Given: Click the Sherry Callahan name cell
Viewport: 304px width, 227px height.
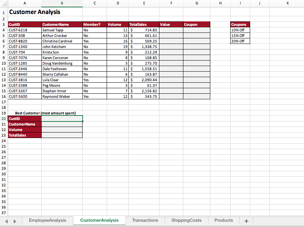Looking at the screenshot, I should coord(62,74).
